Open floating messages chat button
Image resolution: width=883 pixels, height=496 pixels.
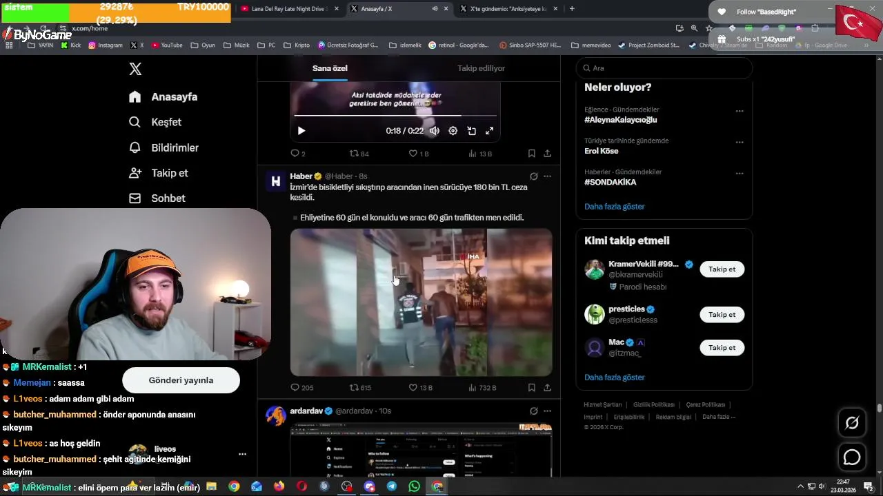coord(852,457)
